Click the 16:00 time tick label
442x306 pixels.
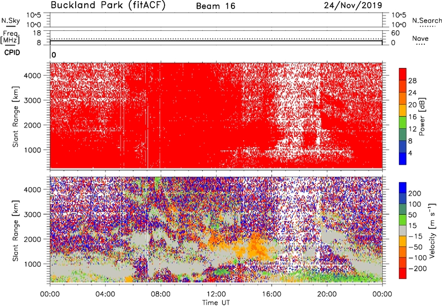click(x=271, y=294)
